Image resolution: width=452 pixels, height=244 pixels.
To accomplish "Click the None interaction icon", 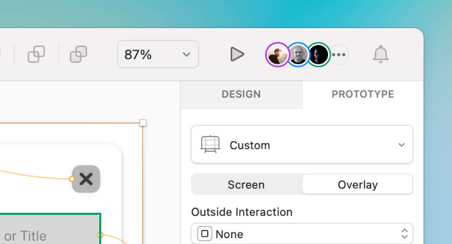I will (x=204, y=233).
